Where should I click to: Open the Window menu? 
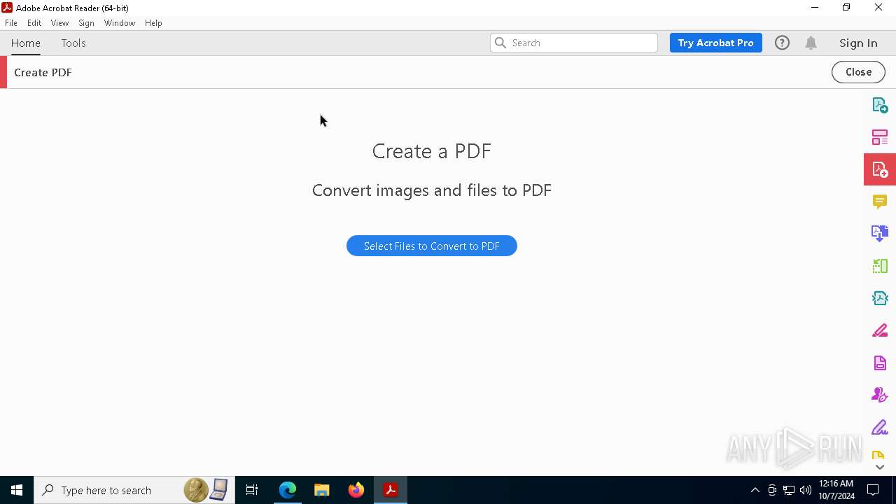tap(120, 23)
